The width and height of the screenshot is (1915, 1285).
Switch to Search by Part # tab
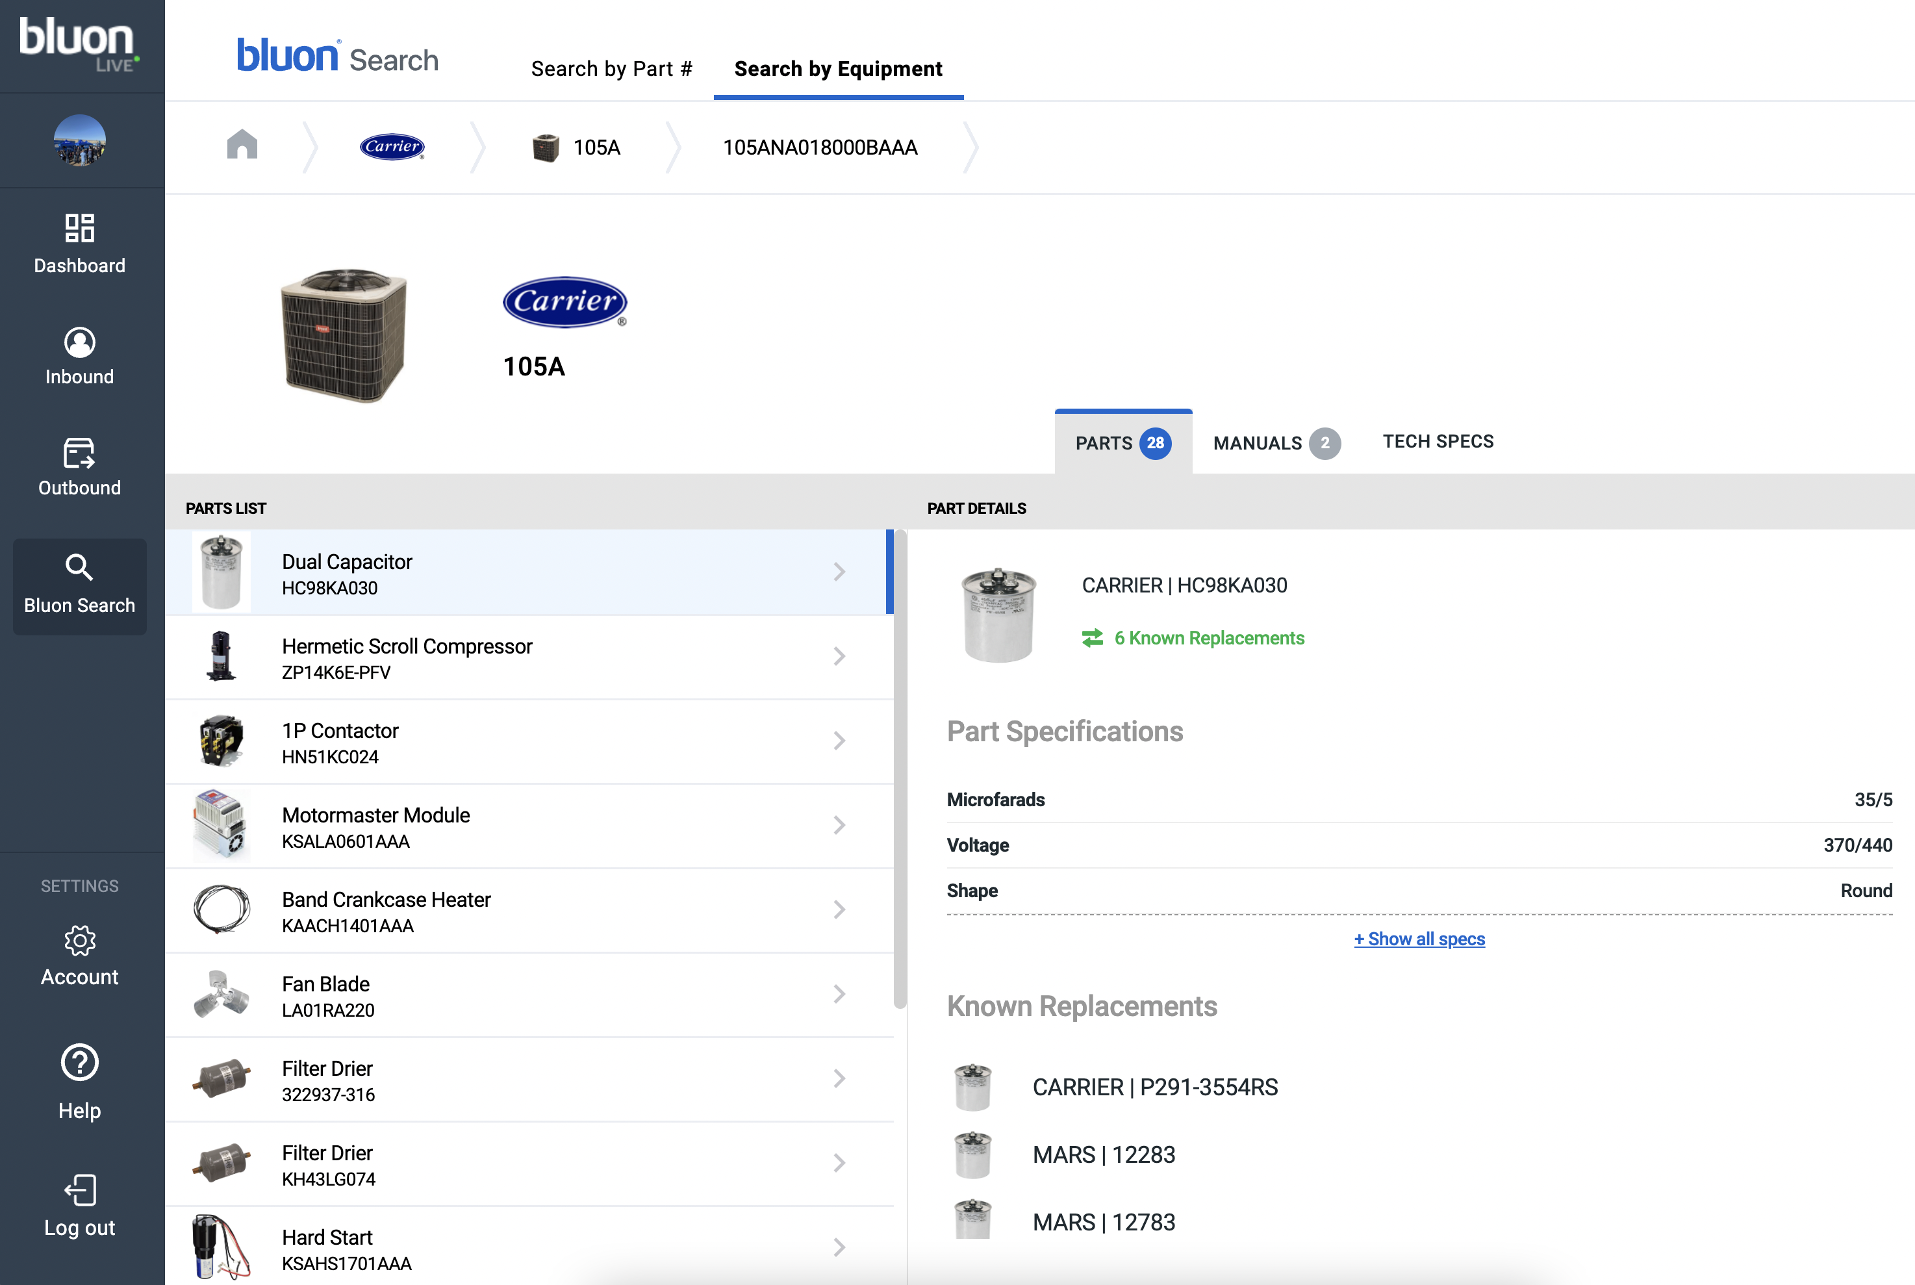pos(611,69)
